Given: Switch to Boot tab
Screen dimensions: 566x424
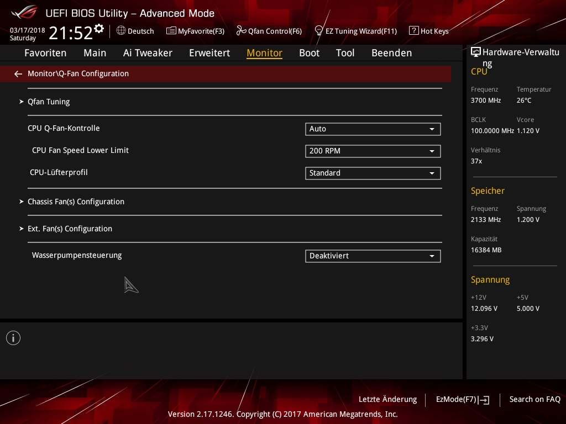Looking at the screenshot, I should (310, 53).
